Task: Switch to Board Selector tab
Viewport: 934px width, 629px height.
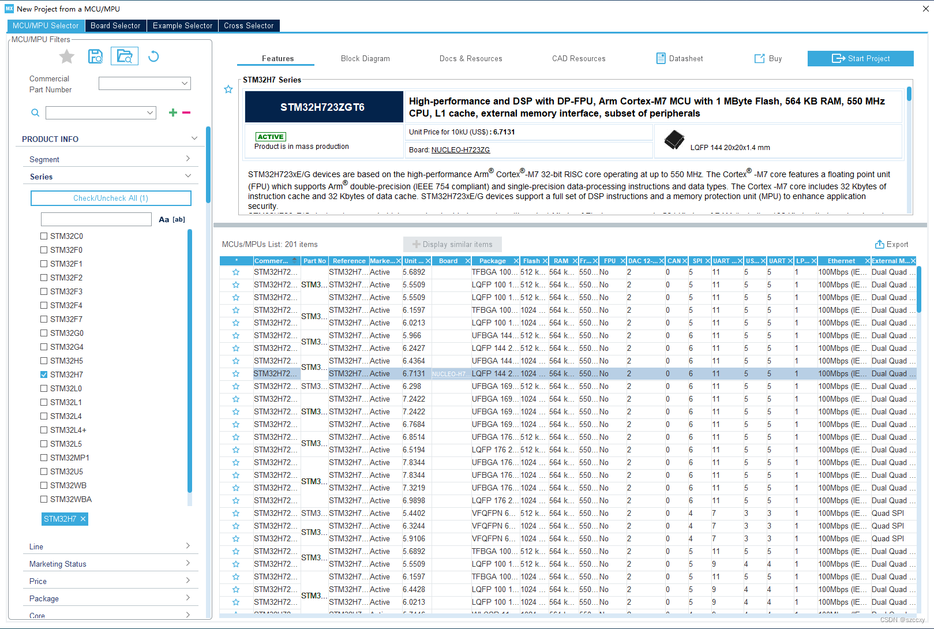Action: tap(115, 25)
